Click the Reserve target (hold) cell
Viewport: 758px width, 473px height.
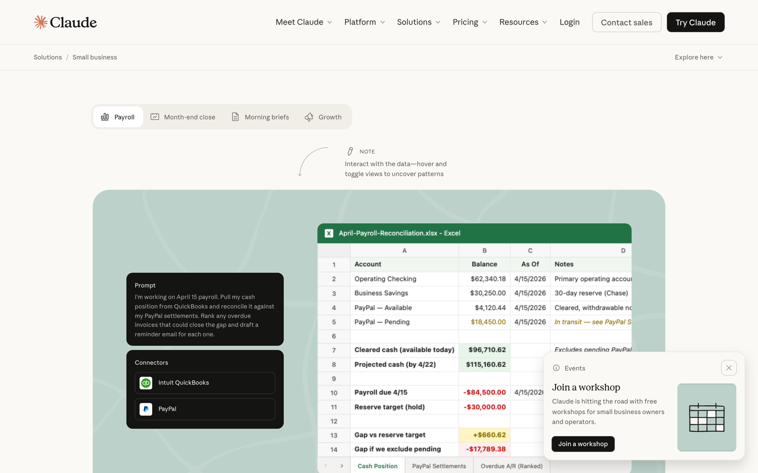[405, 407]
